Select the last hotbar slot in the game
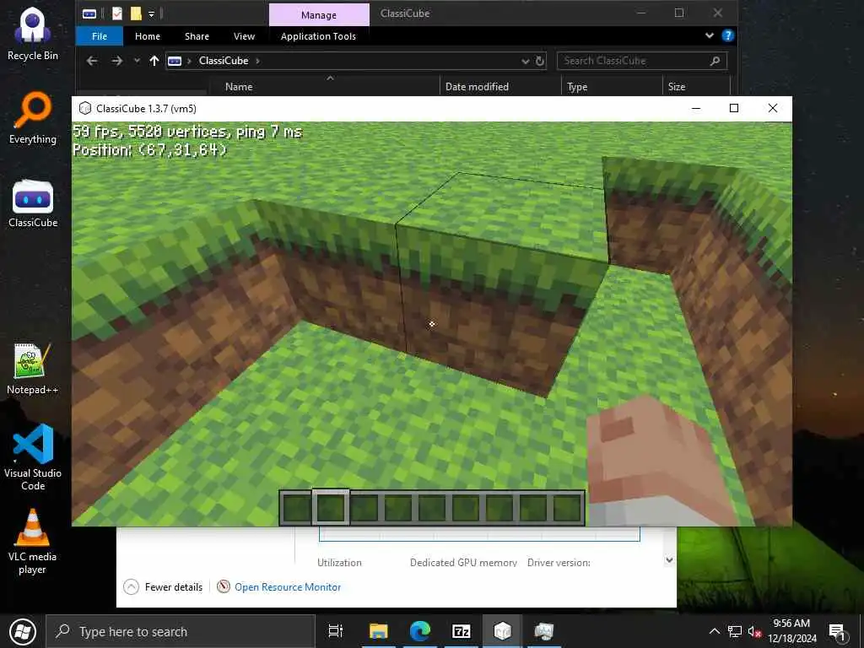 (566, 507)
